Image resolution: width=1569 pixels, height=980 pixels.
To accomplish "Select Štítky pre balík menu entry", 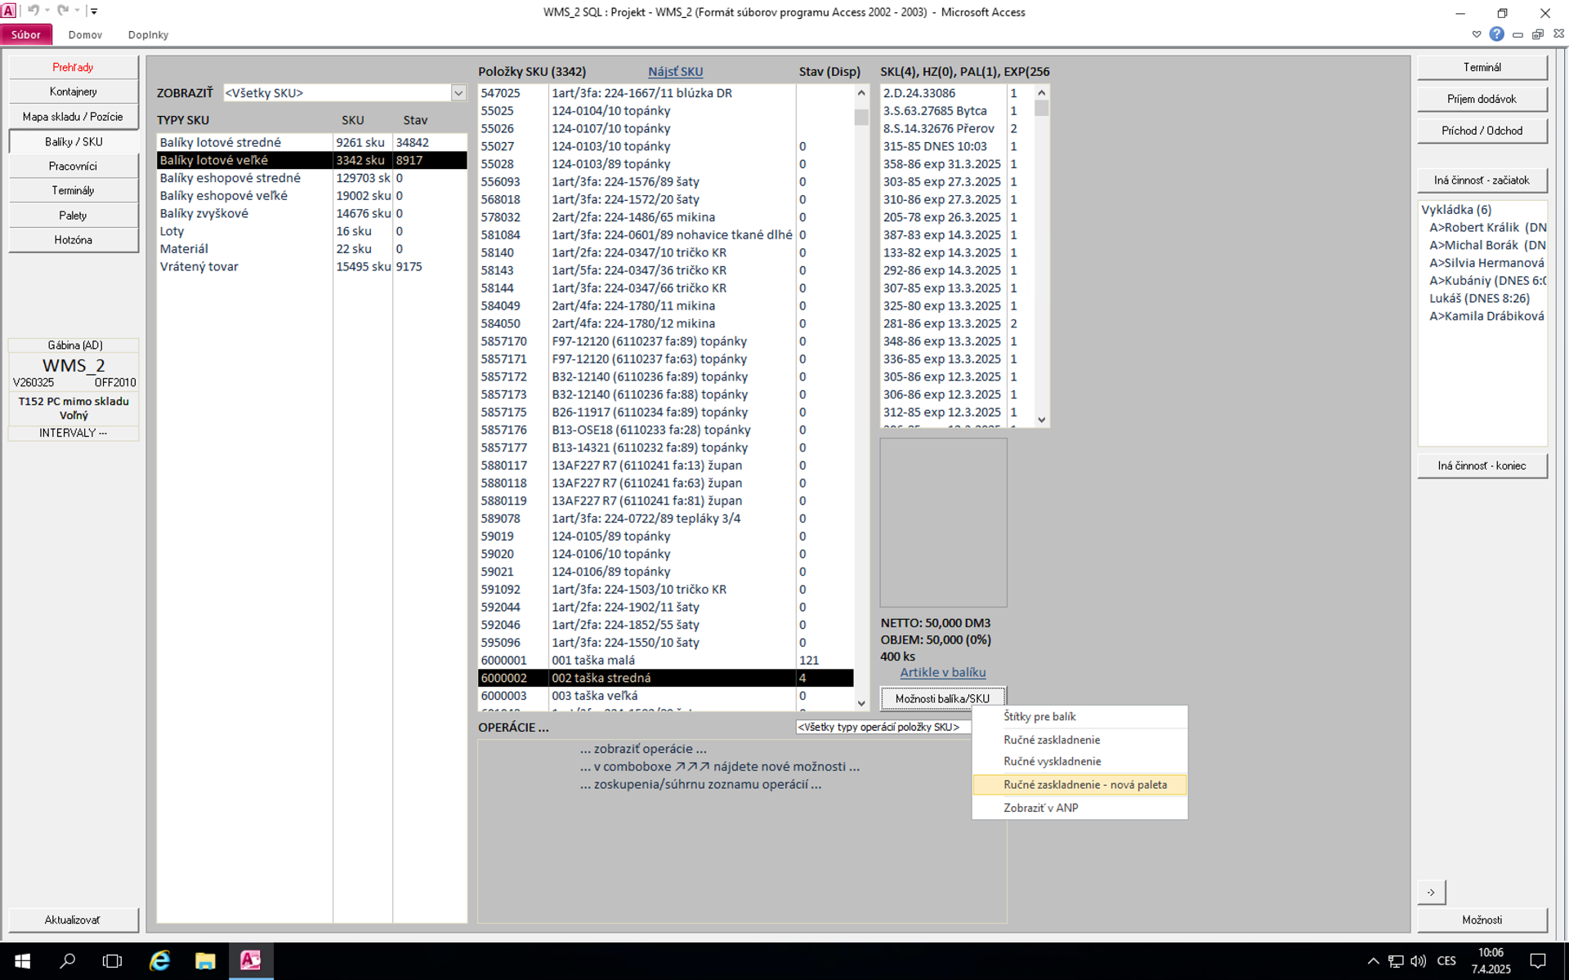I will point(1039,717).
